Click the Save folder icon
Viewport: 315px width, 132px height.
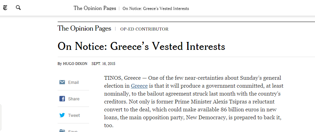[x=62, y=131]
